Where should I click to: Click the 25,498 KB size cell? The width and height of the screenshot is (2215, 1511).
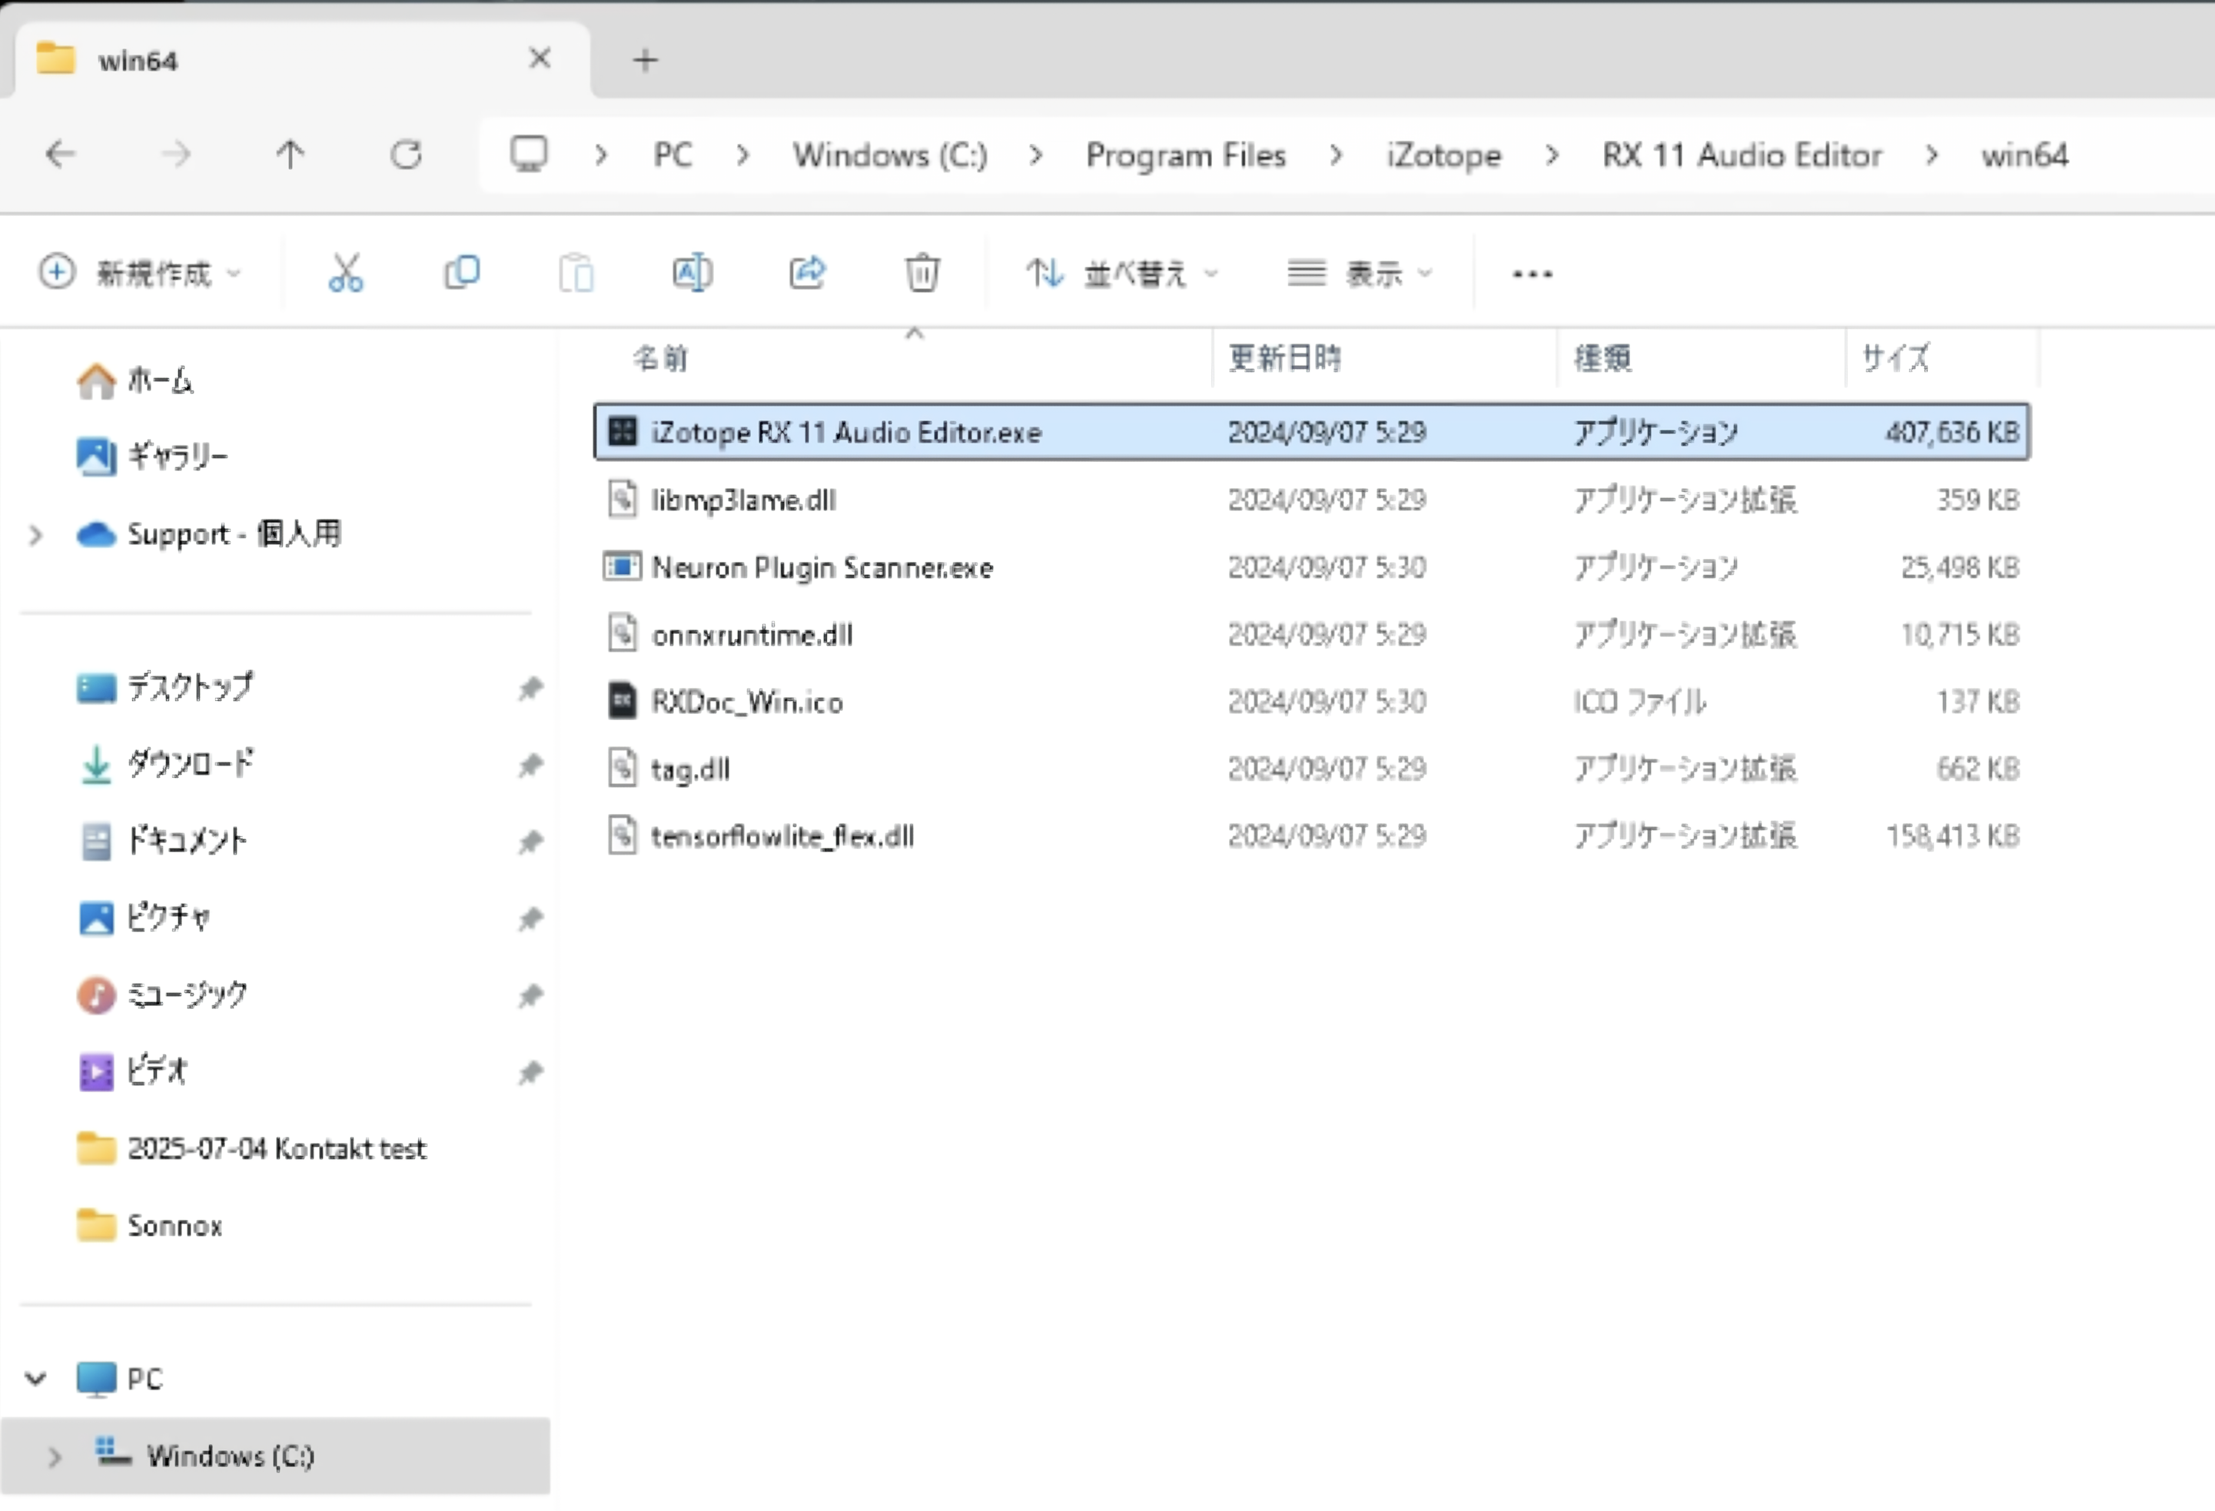tap(1960, 567)
